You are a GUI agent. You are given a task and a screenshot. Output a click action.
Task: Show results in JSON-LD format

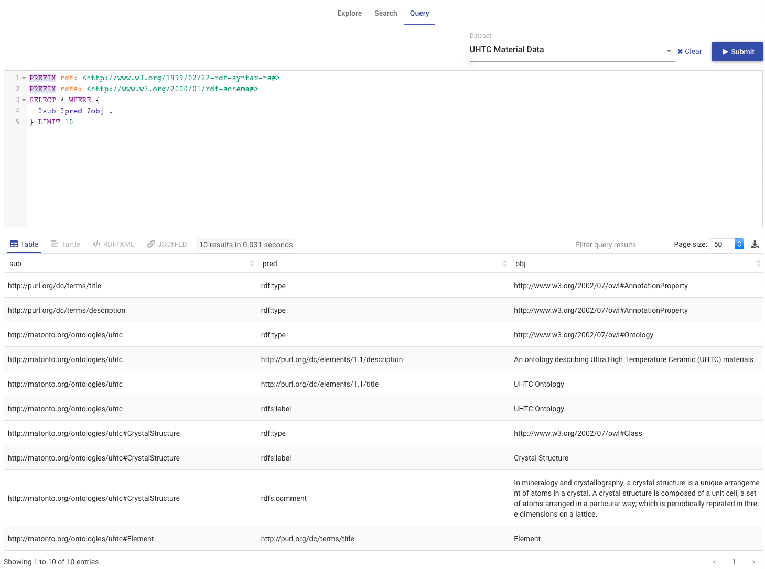pyautogui.click(x=167, y=244)
